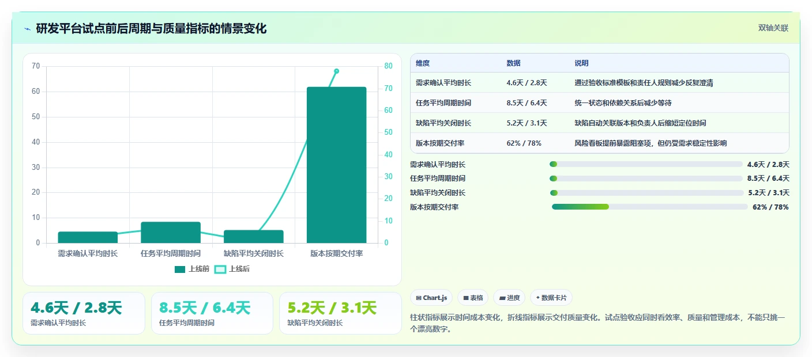Click the 任务平均周期时间 progress bar
Viewport: 812px width, 357px height.
(x=646, y=178)
